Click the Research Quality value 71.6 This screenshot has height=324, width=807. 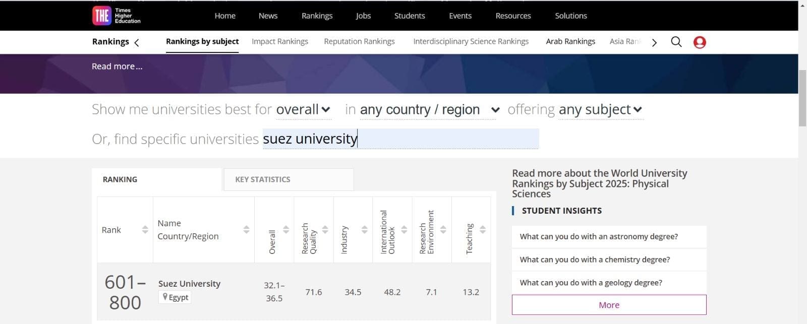click(x=313, y=292)
